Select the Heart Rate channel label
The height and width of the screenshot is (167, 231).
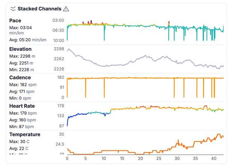(22, 106)
